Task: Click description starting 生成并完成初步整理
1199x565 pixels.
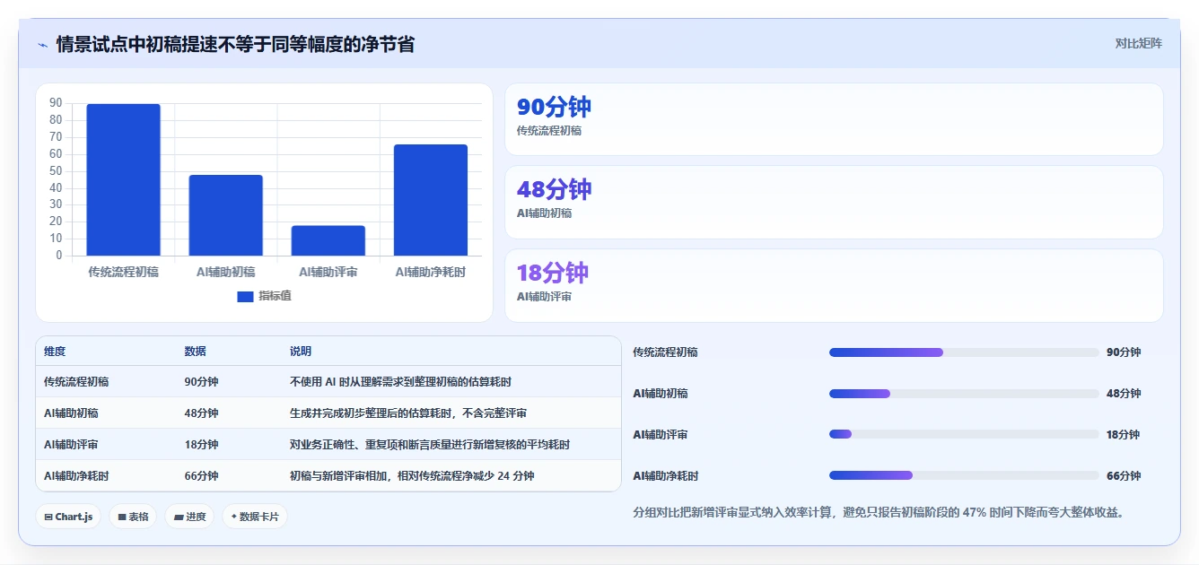Action: pos(408,413)
